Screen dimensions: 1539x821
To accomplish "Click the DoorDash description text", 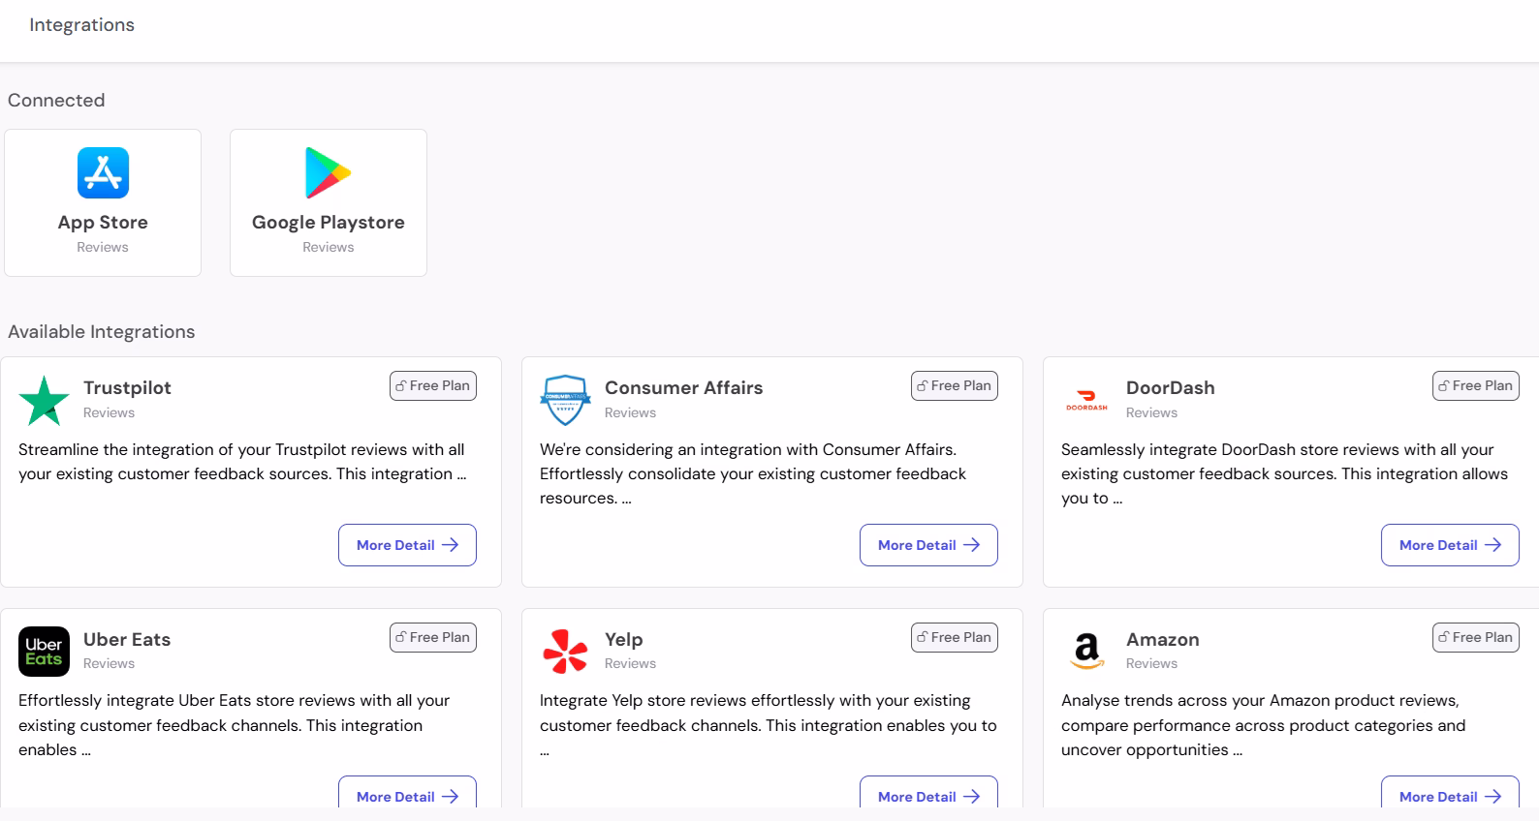I will point(1284,473).
